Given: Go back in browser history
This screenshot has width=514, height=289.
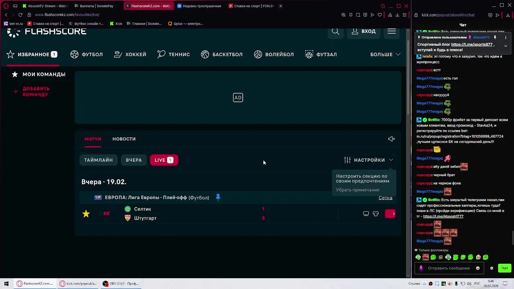Looking at the screenshot, I should 6,15.
